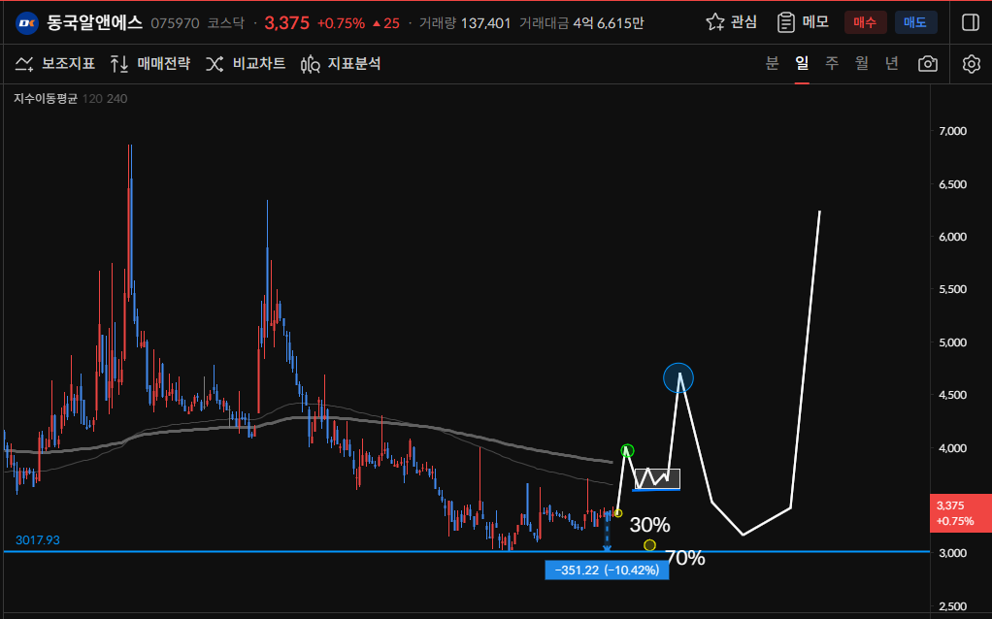Open the 메모 notepad icon
Screen dimensions: 992x619
pyautogui.click(x=786, y=22)
